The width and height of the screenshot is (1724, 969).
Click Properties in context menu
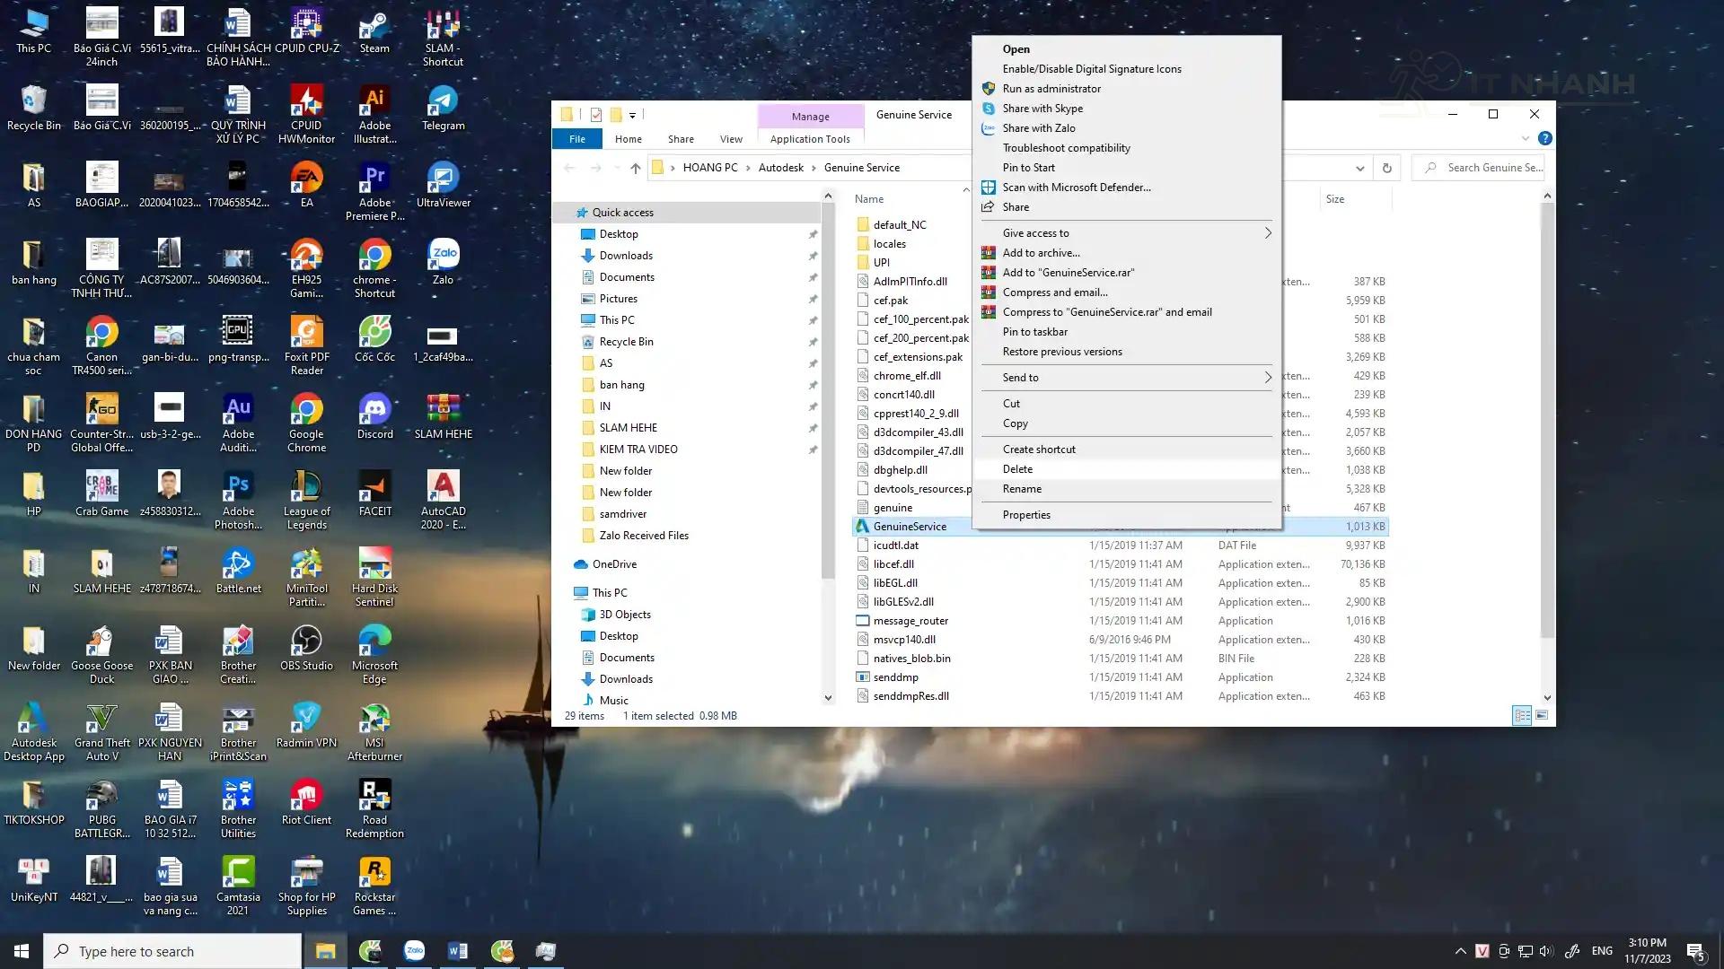pyautogui.click(x=1026, y=515)
